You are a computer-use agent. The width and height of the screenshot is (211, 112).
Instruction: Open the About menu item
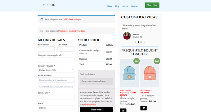pyautogui.click(x=125, y=6)
